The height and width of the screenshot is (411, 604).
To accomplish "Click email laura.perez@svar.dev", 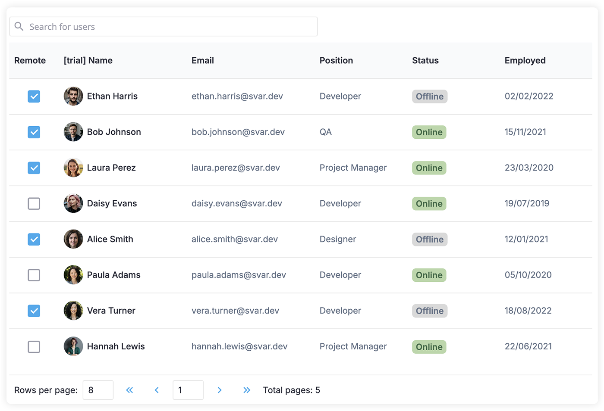I will 236,168.
